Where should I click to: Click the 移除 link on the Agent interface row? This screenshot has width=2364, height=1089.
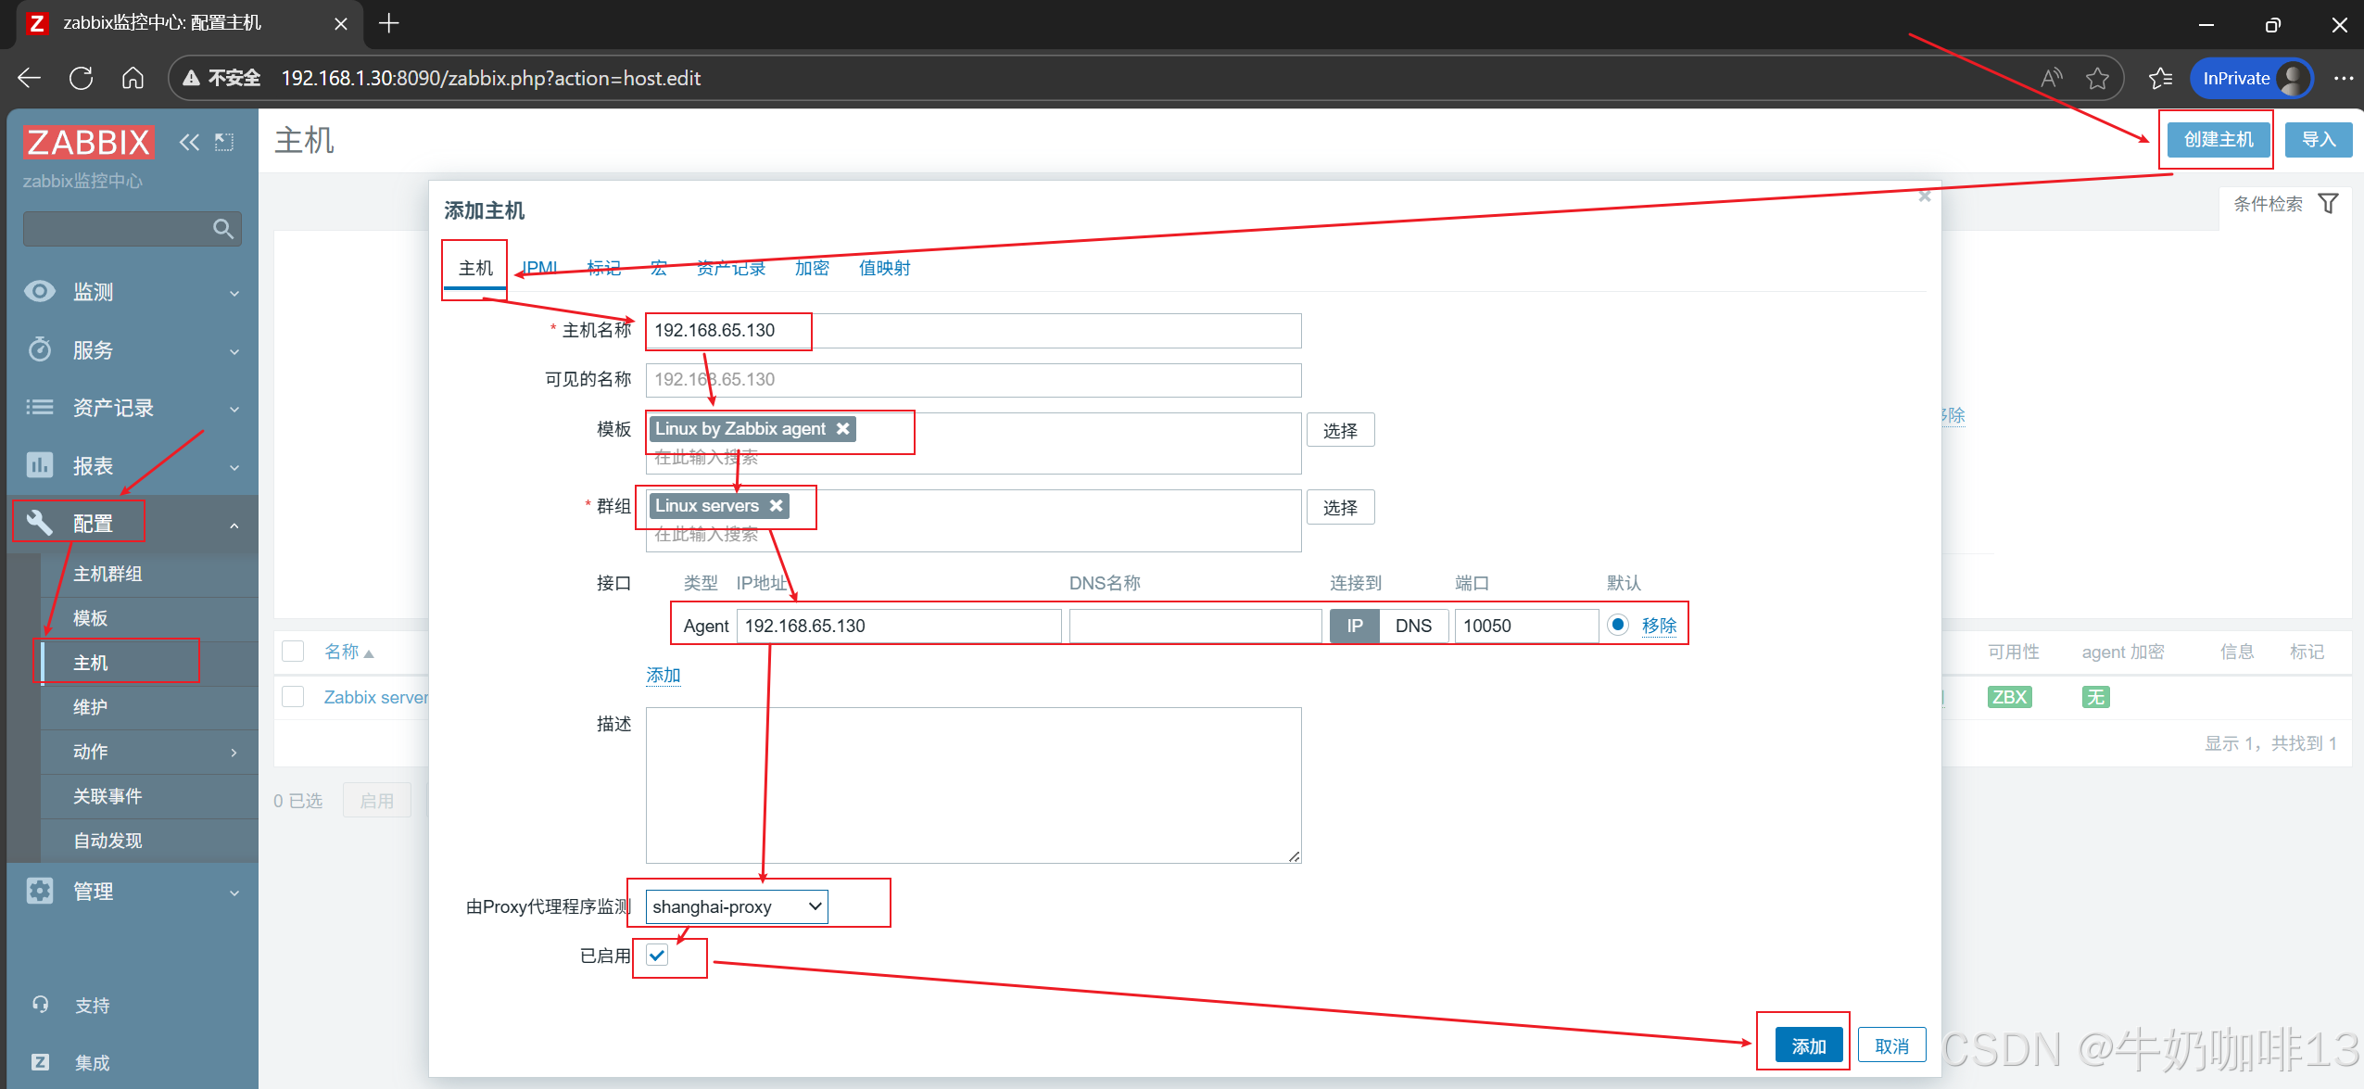coord(1658,626)
